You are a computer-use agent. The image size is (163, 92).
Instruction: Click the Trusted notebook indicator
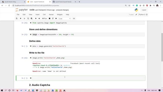point(131,15)
